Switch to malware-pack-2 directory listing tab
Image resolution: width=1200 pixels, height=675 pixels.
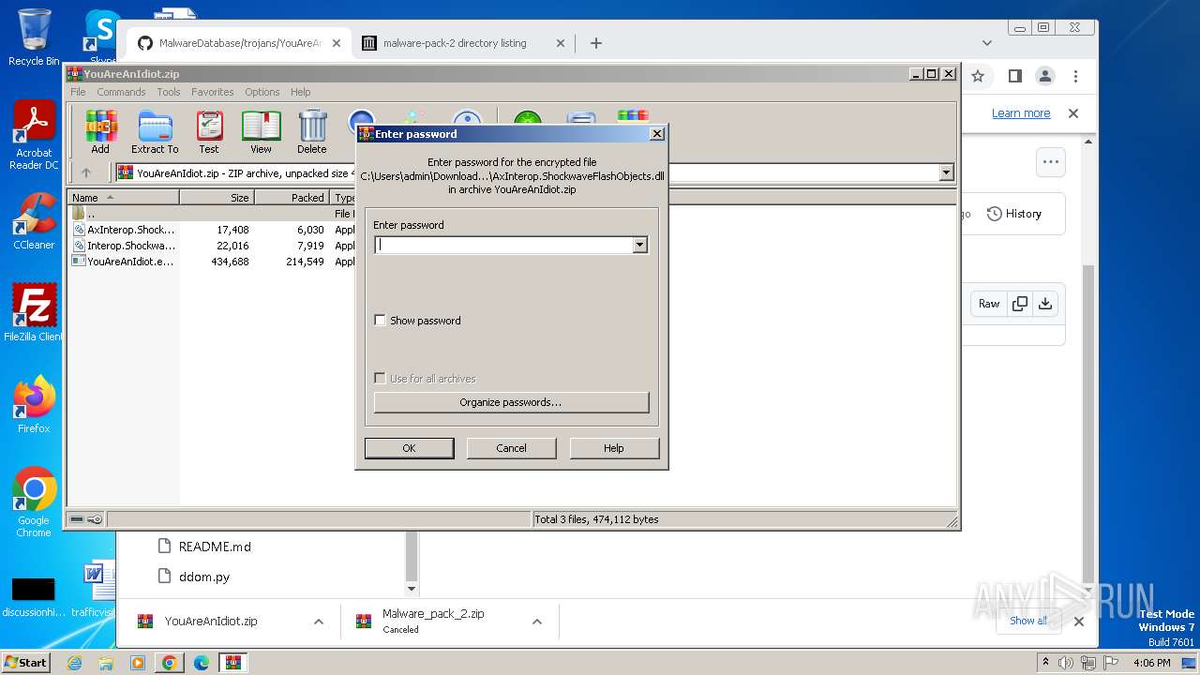tap(455, 43)
